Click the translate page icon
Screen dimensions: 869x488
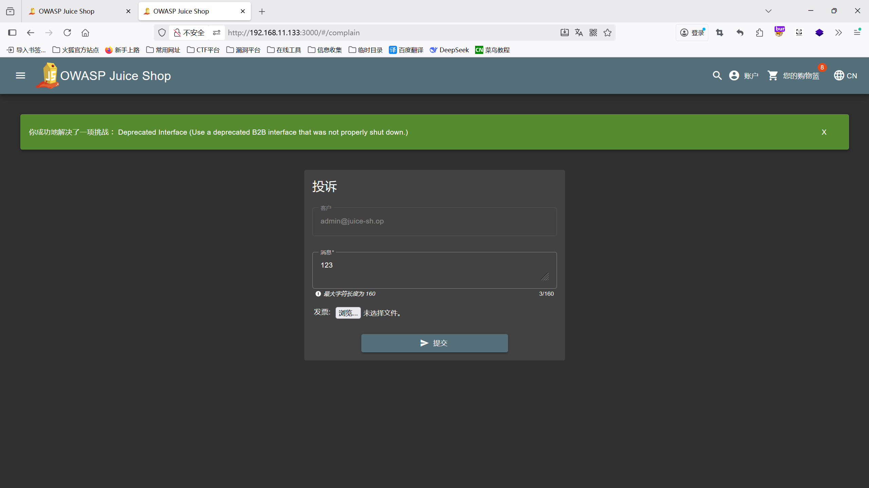tap(579, 33)
